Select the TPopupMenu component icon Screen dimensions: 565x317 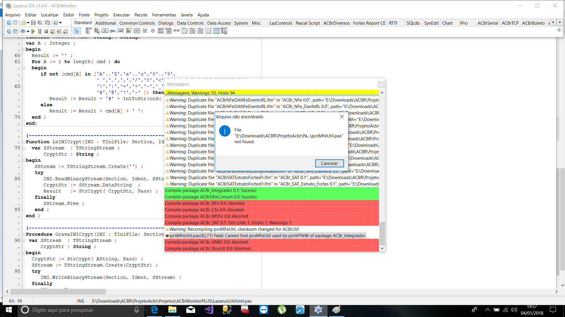pos(97,31)
